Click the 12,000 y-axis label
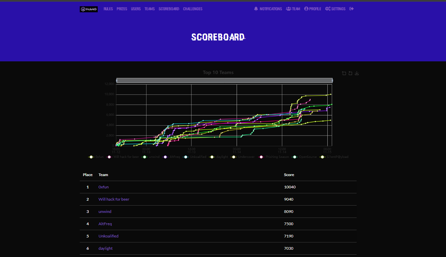 click(109, 84)
